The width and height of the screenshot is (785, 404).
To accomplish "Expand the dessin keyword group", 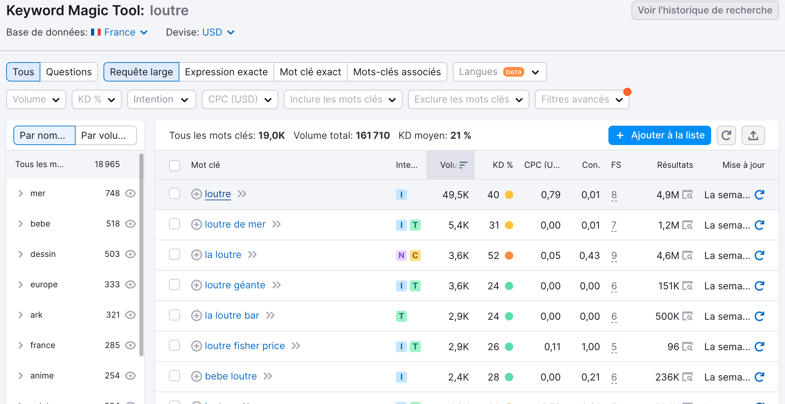I will click(21, 254).
